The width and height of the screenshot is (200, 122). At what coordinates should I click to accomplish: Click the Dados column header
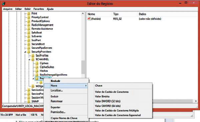[x=142, y=14]
